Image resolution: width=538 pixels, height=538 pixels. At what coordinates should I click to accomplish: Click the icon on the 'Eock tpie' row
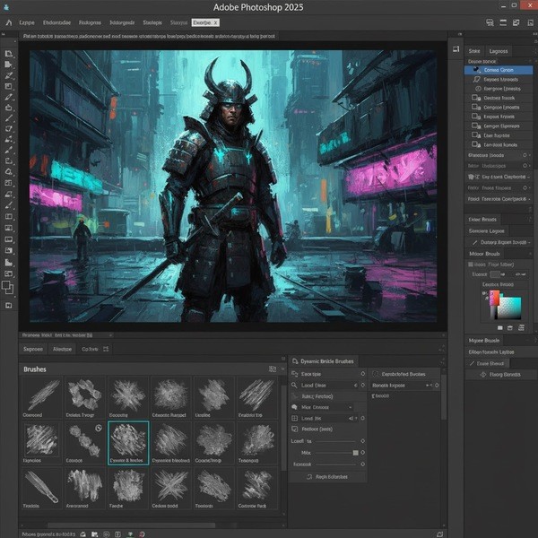pyautogui.click(x=294, y=374)
